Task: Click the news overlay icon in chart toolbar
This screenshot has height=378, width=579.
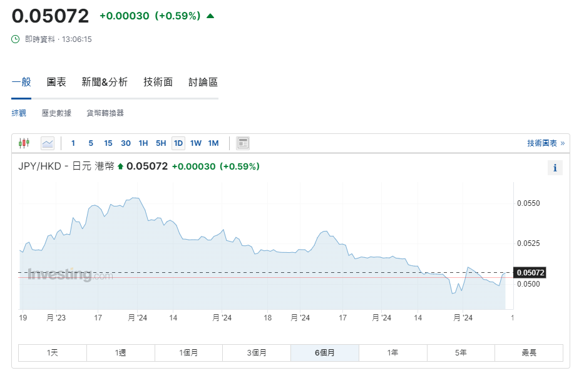Action: pos(243,143)
